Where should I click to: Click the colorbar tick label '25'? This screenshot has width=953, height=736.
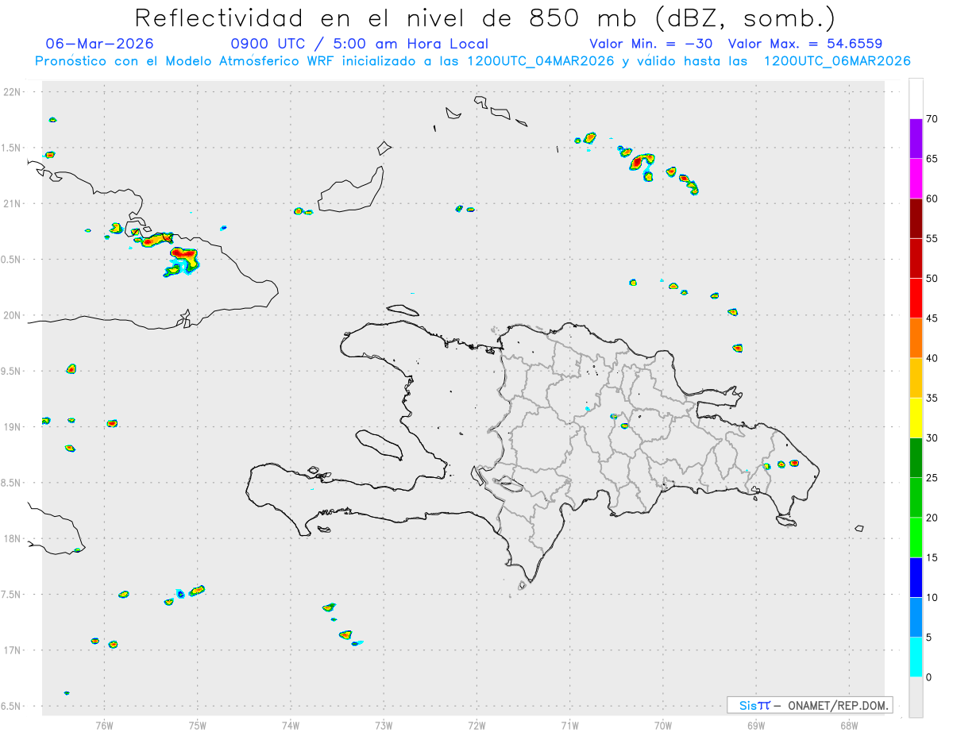932,478
